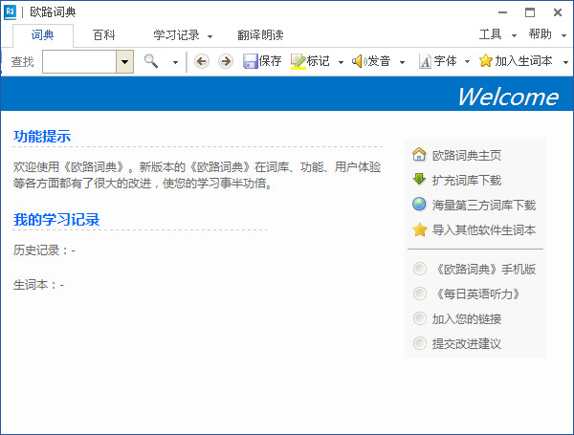The width and height of the screenshot is (574, 435).
Task: Expand the 发音 dropdown arrow
Action: (x=402, y=62)
